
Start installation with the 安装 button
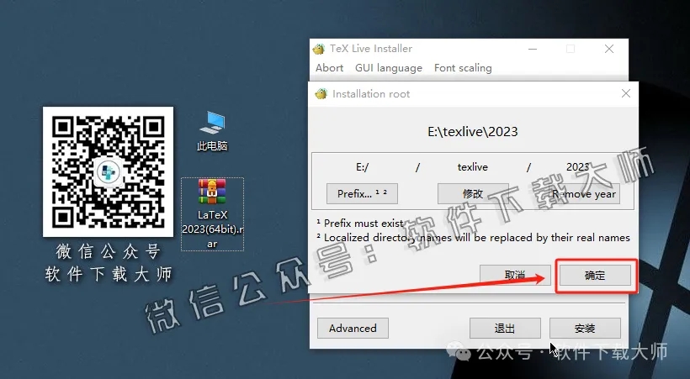point(585,328)
